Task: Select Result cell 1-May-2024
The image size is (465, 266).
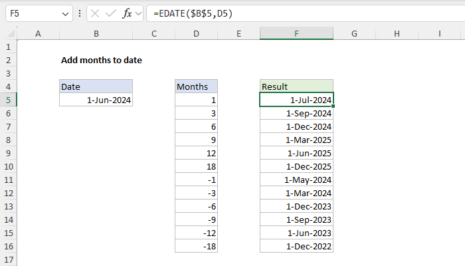Action: pos(296,180)
